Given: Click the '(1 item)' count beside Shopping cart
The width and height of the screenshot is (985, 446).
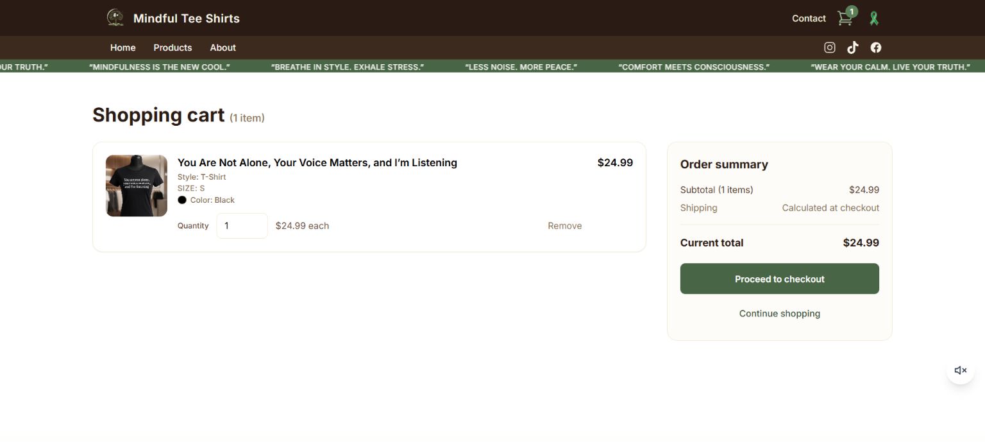Looking at the screenshot, I should pyautogui.click(x=247, y=118).
